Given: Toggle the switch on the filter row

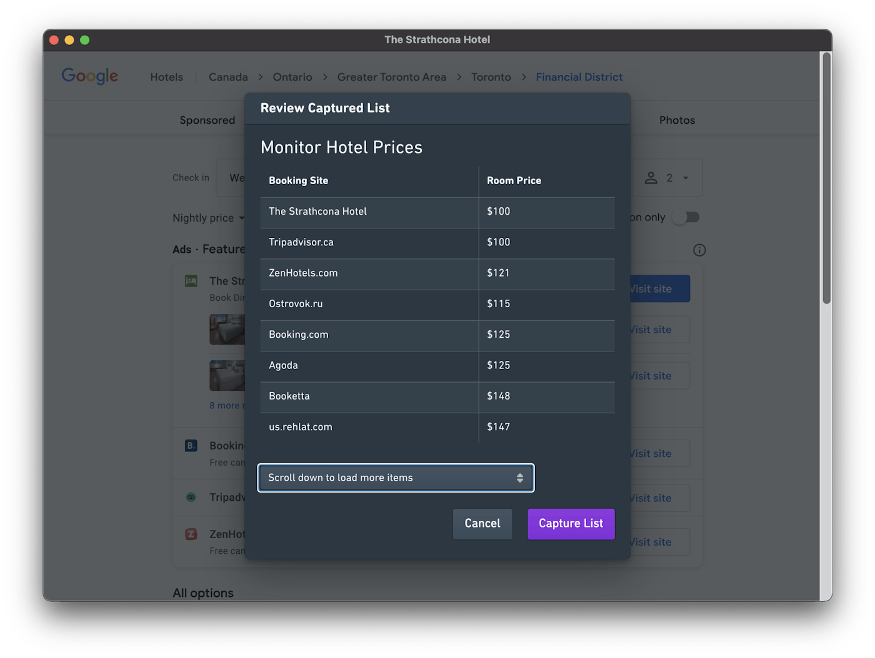Looking at the screenshot, I should 686,217.
